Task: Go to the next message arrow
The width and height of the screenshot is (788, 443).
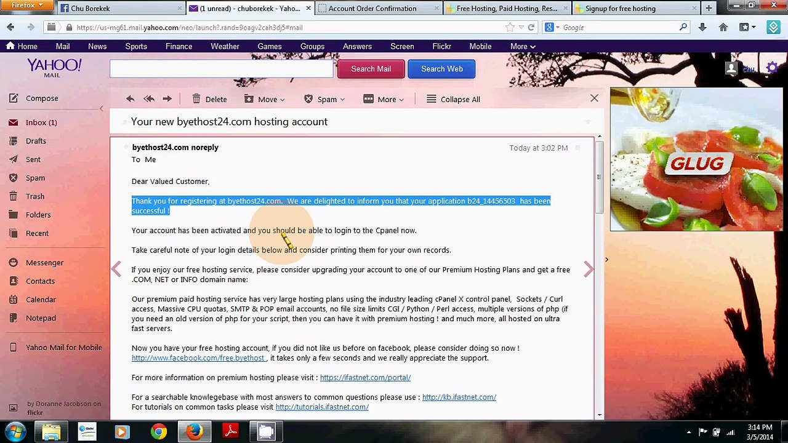Action: click(589, 269)
